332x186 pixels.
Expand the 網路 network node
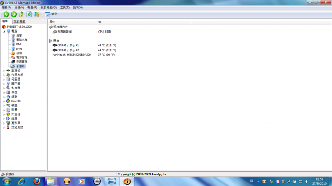click(4, 97)
